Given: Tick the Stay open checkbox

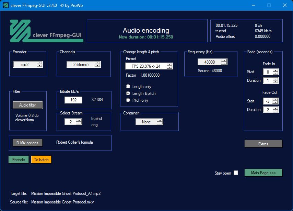Looking at the screenshot, I should coord(236,173).
